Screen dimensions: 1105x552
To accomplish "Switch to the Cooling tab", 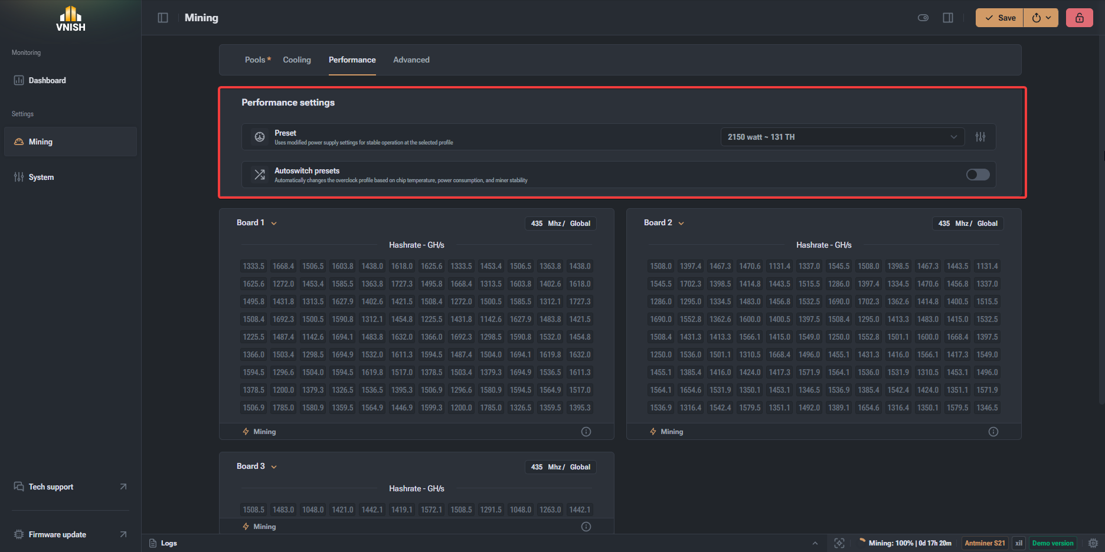I will 297,60.
